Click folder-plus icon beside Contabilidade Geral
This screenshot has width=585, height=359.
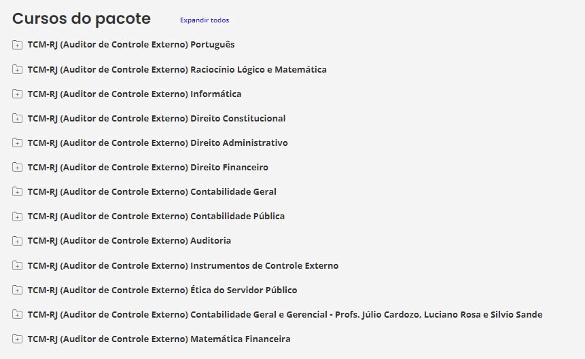(x=17, y=192)
